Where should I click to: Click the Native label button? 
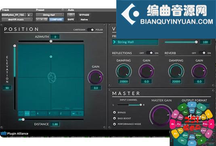pos(84,19)
